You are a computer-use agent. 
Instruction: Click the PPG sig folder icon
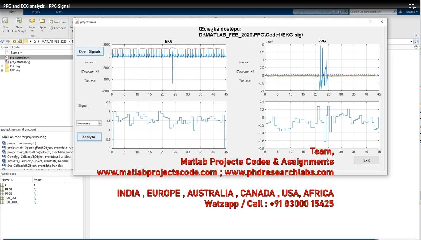pyautogui.click(x=7, y=66)
